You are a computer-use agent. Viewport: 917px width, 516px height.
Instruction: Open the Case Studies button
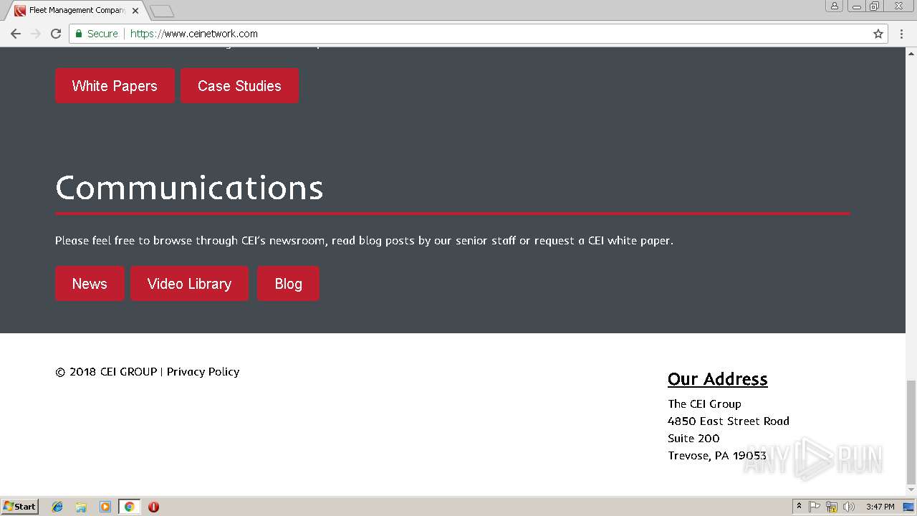239,86
